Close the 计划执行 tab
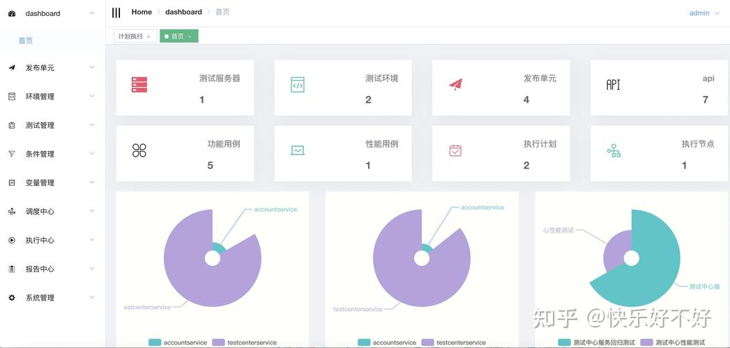This screenshot has height=348, width=730. point(149,37)
